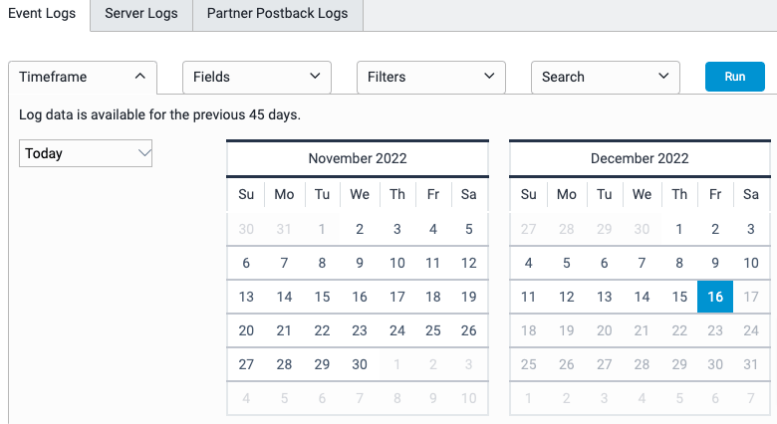Choose December 5 in the calendar
The image size is (777, 424).
click(567, 263)
